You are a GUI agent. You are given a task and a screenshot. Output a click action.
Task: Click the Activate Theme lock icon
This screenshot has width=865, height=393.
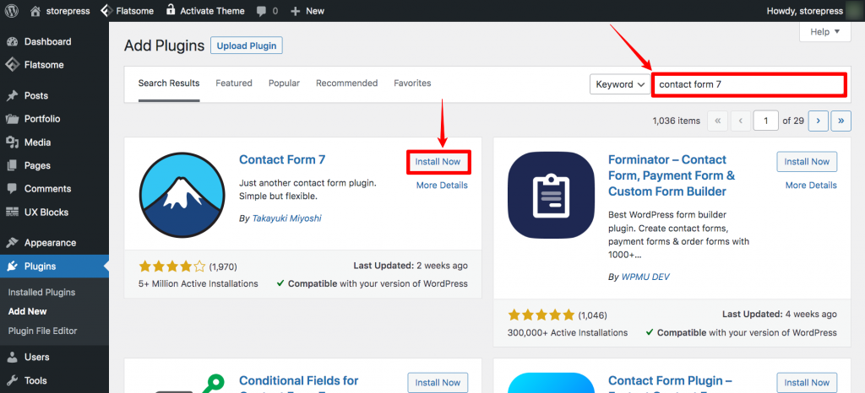coord(171,9)
